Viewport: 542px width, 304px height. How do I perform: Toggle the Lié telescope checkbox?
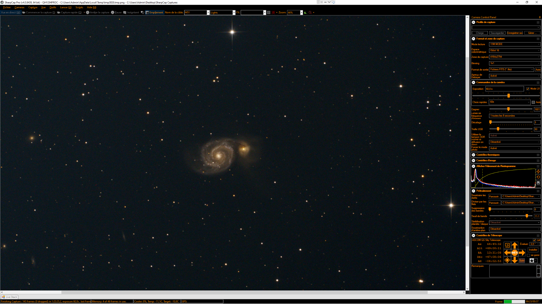(534, 240)
